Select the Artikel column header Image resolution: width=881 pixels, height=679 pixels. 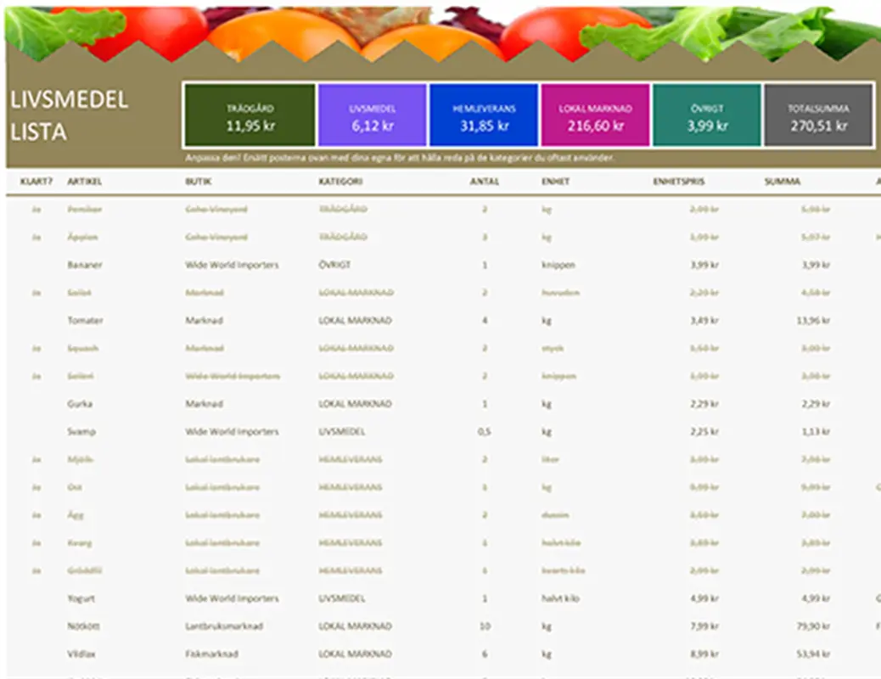[x=85, y=182]
